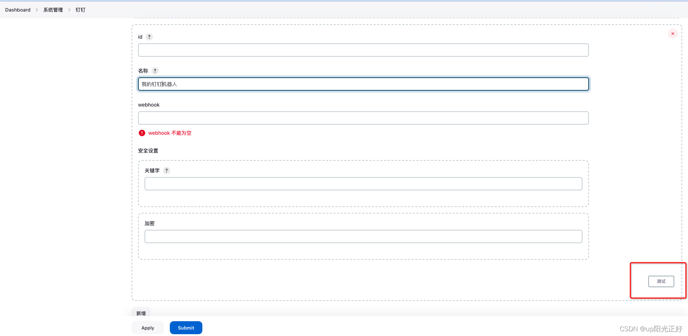Click the help icon next to 关键字
The height and width of the screenshot is (336, 688).
coord(167,171)
